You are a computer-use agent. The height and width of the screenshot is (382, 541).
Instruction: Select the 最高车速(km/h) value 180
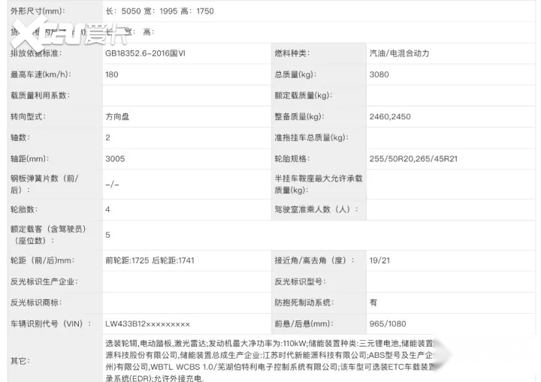pyautogui.click(x=112, y=75)
